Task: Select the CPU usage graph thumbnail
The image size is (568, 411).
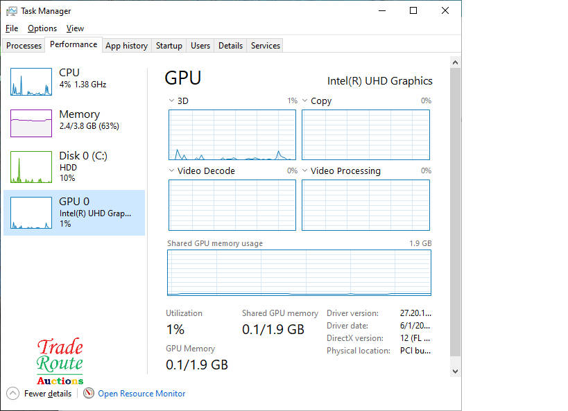Action: [x=31, y=82]
